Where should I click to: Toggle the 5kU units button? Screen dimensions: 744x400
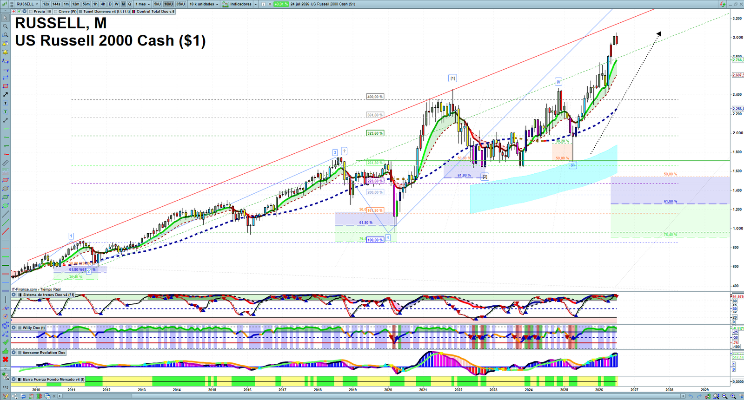tap(157, 4)
